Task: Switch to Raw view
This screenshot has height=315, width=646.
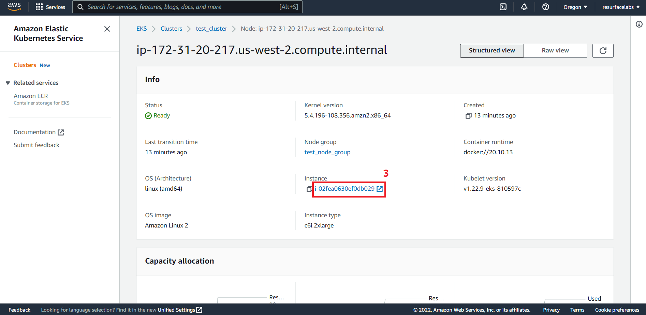Action: tap(555, 51)
